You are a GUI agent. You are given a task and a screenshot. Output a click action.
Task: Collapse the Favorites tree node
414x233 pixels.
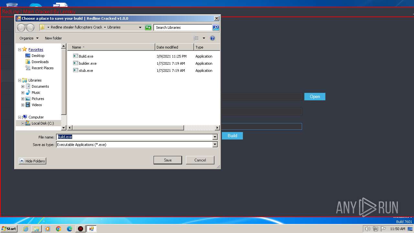click(19, 50)
